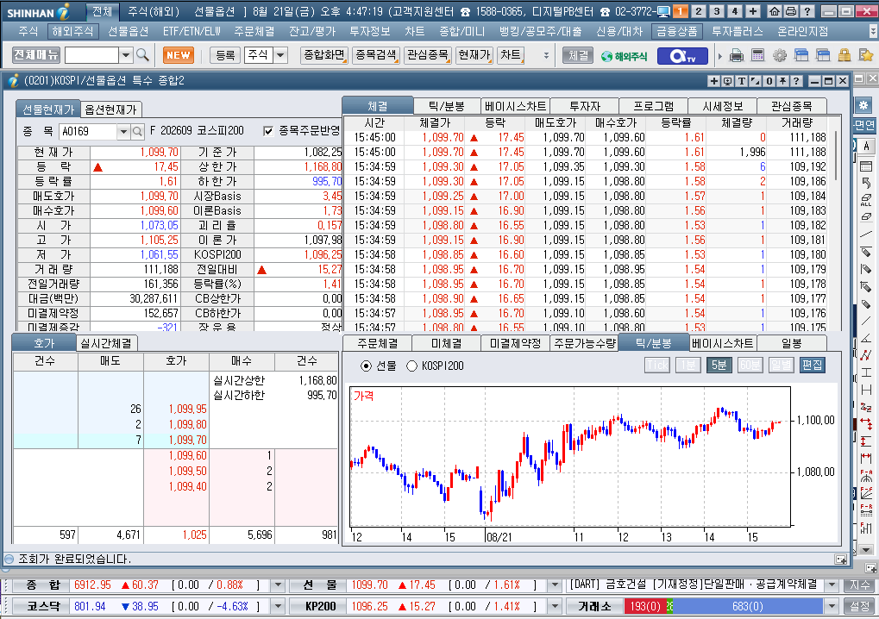This screenshot has width=879, height=619.
Task: Switch to the 미결제약정 tab
Action: coord(515,343)
